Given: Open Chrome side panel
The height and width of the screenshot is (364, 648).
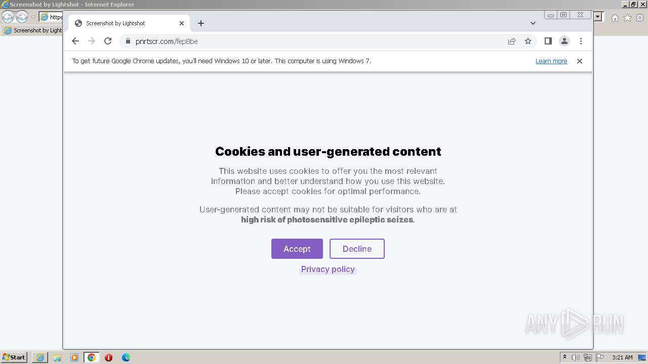Looking at the screenshot, I should click(x=548, y=41).
